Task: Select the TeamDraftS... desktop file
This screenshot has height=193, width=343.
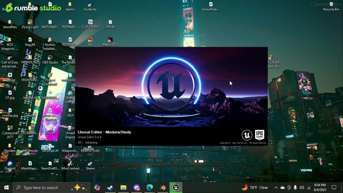Action: [50, 166]
